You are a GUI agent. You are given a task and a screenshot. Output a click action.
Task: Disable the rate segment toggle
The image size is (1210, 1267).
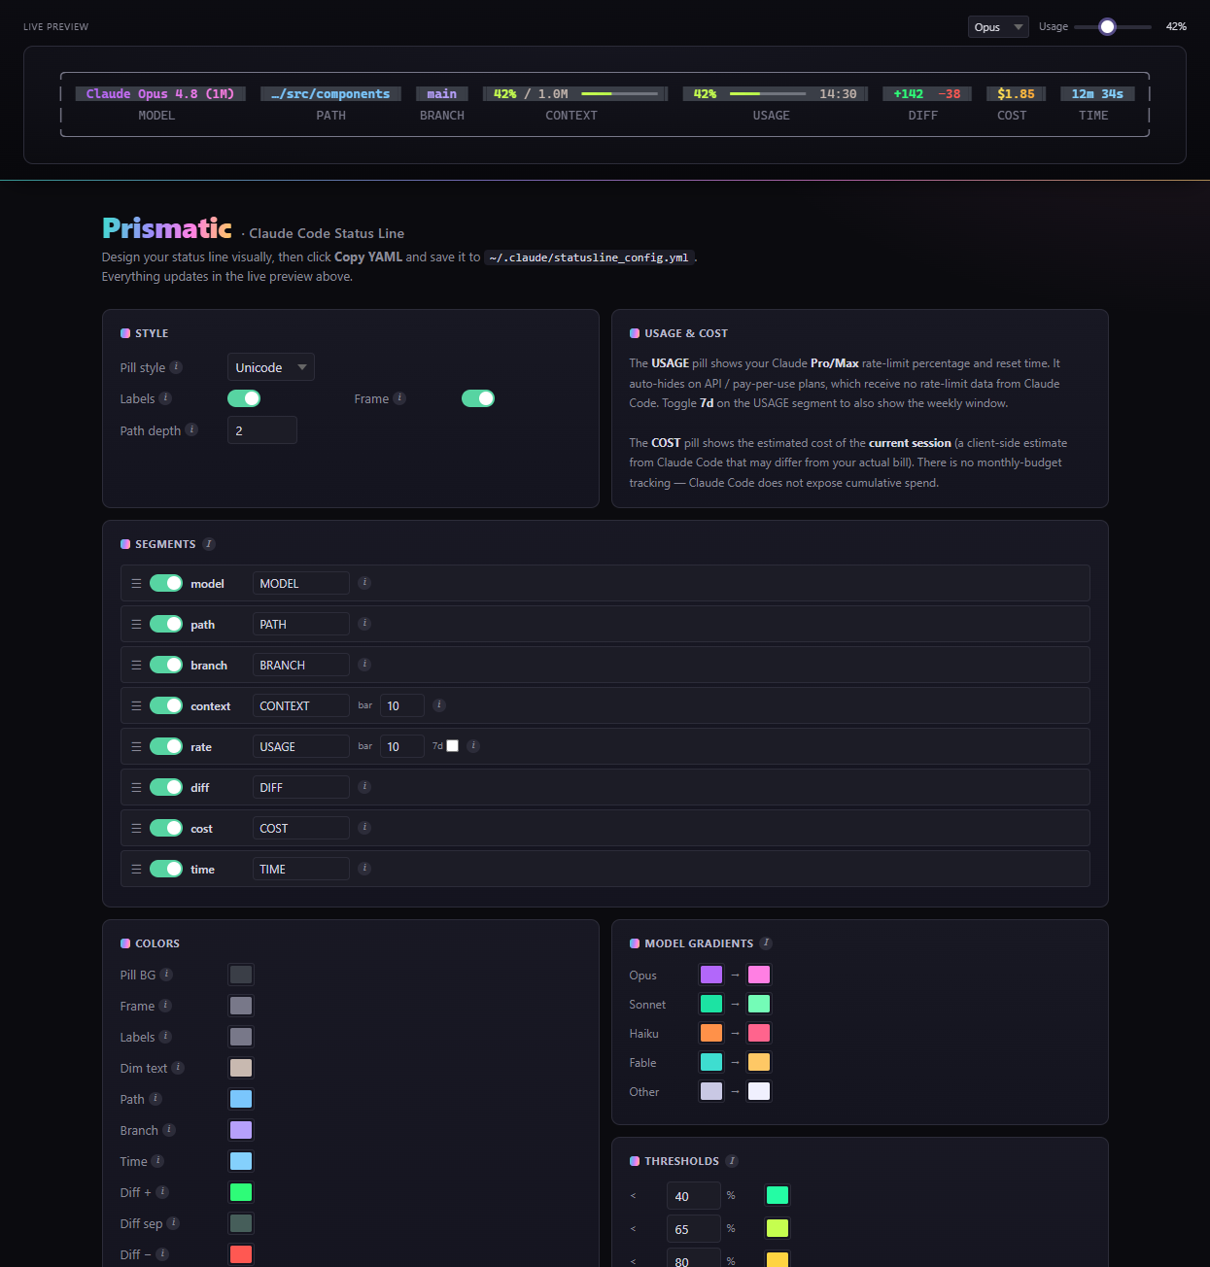click(166, 746)
